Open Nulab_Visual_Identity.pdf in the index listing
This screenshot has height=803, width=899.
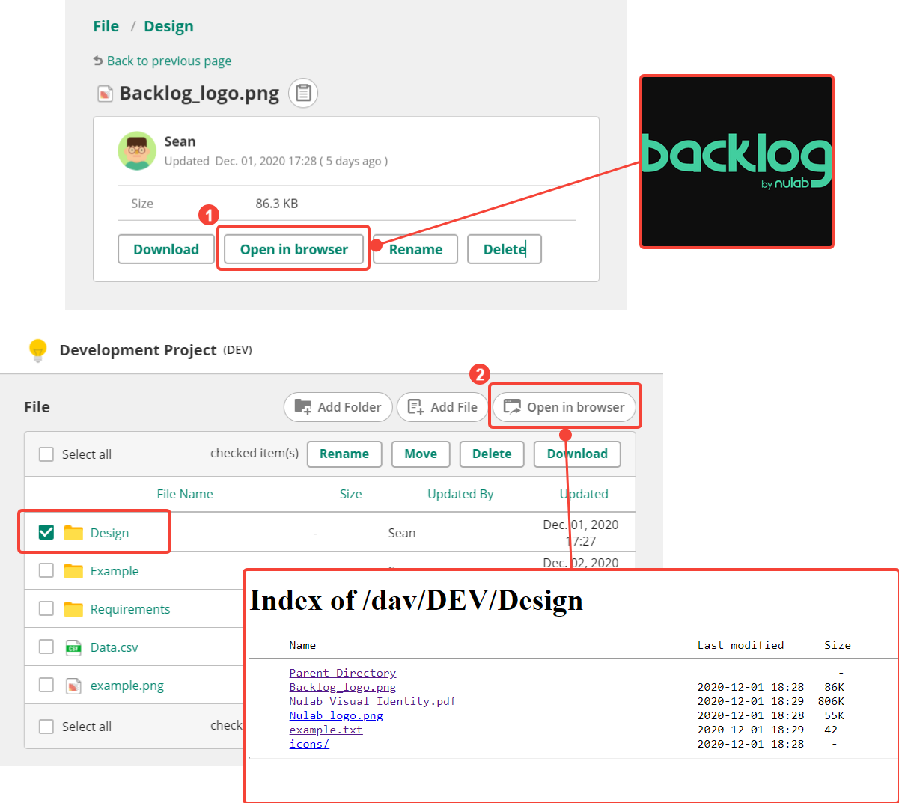pos(373,701)
